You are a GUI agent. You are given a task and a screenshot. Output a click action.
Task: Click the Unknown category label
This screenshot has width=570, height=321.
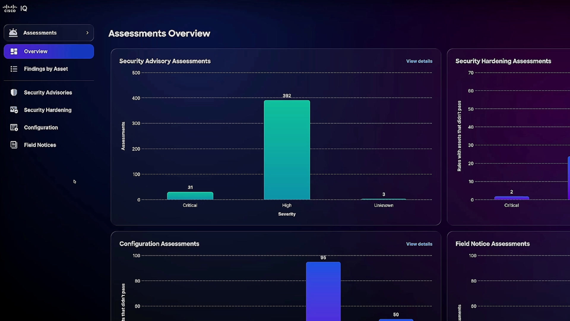384,205
